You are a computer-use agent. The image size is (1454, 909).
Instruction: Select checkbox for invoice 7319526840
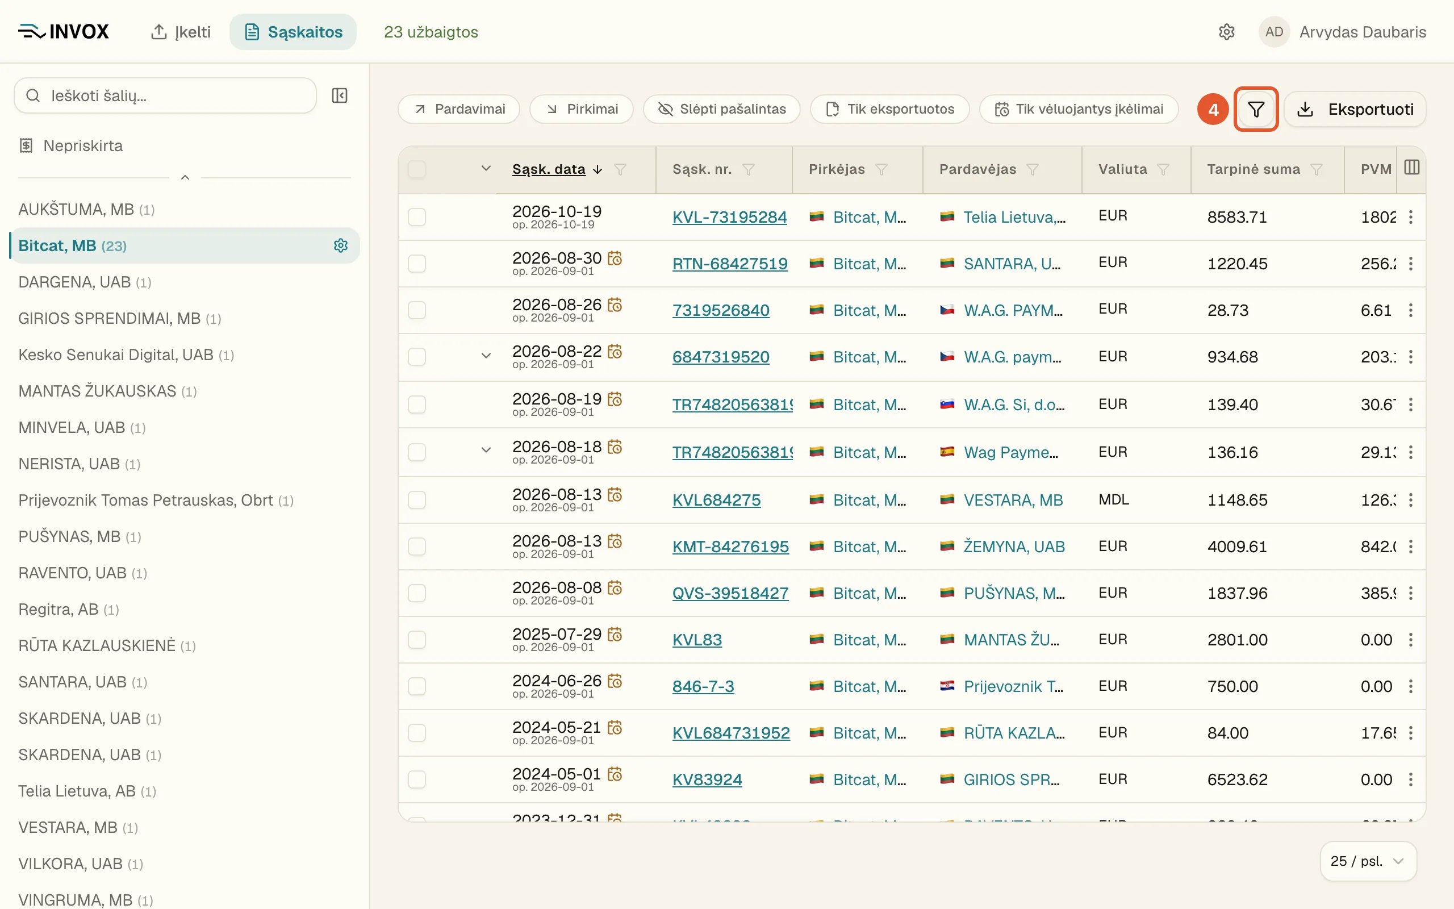[417, 310]
